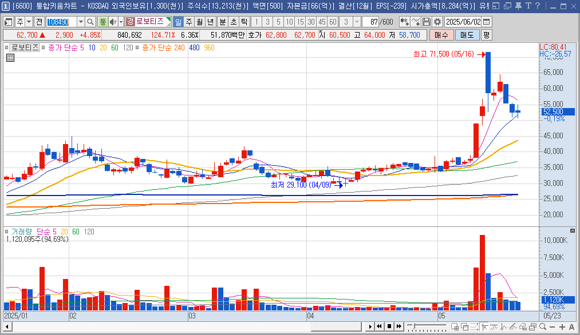Open chart settings gear icon
This screenshot has height=335, width=580.
(437, 22)
